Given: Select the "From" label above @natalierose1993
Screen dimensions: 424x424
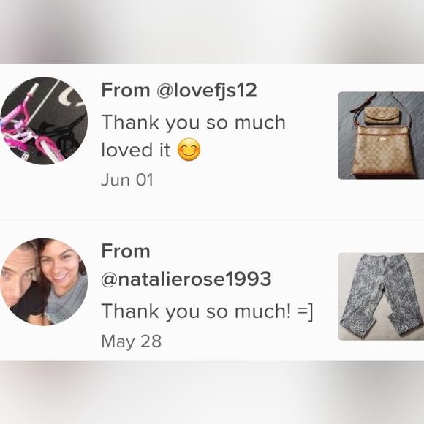Looking at the screenshot, I should coord(126,251).
